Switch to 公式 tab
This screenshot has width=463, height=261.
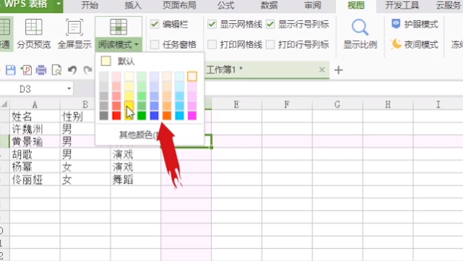coord(225,5)
